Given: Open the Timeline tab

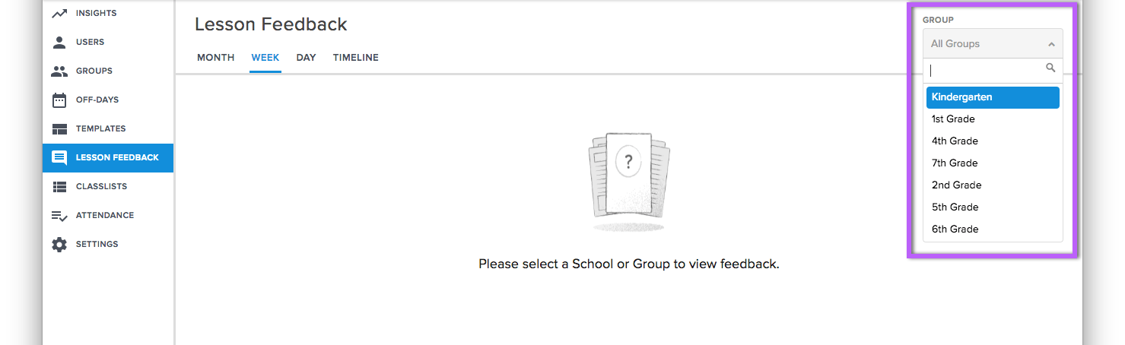Looking at the screenshot, I should pos(355,58).
